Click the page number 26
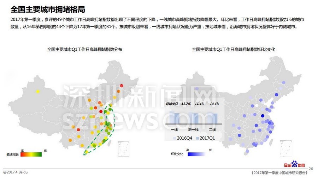Image resolution: width=318 pixels, height=178 pixels. click(311, 169)
